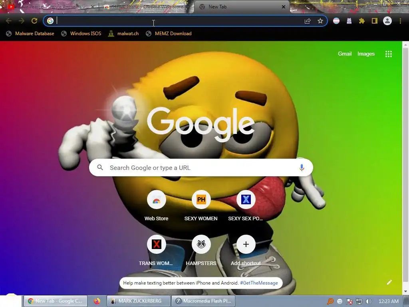409x307 pixels.
Task: Click the browser Back arrow
Action: click(9, 21)
